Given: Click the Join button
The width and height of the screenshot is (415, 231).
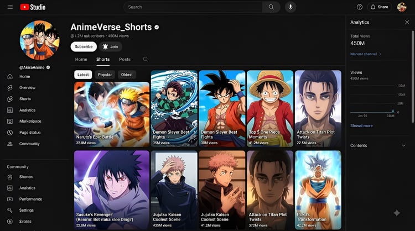Looking at the screenshot, I should pos(111,47).
